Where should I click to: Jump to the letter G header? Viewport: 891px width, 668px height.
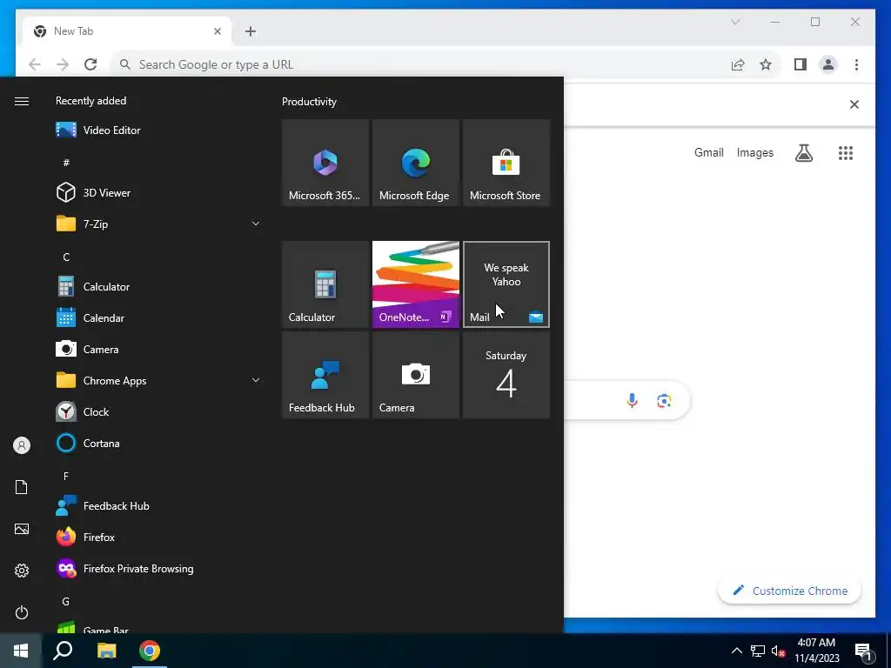click(66, 602)
